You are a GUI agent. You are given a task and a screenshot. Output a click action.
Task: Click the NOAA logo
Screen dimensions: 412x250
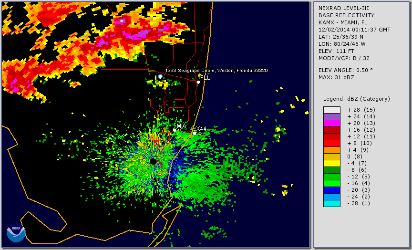click(x=16, y=233)
